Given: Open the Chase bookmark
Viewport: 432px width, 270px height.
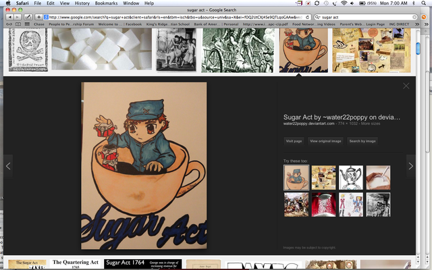Looking at the screenshot, I should (39, 24).
